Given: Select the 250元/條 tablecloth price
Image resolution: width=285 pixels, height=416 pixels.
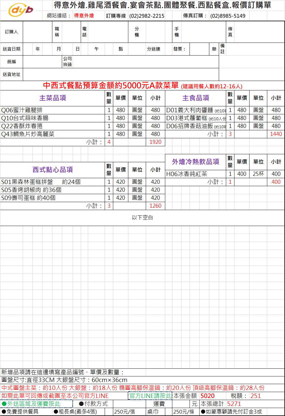Looking at the screenshot, I should (x=184, y=412).
